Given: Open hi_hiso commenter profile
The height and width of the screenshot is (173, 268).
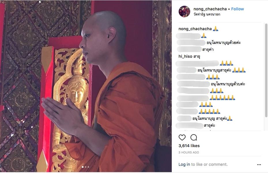Looking at the screenshot, I should [x=186, y=56].
